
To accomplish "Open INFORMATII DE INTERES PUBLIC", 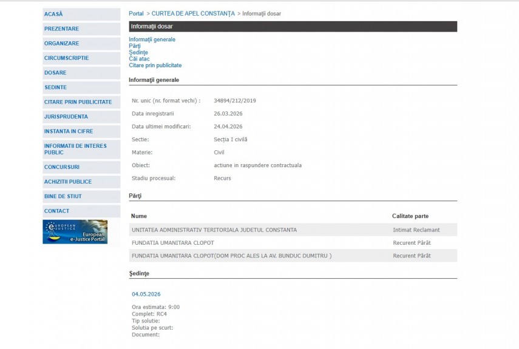I will pos(75,149).
